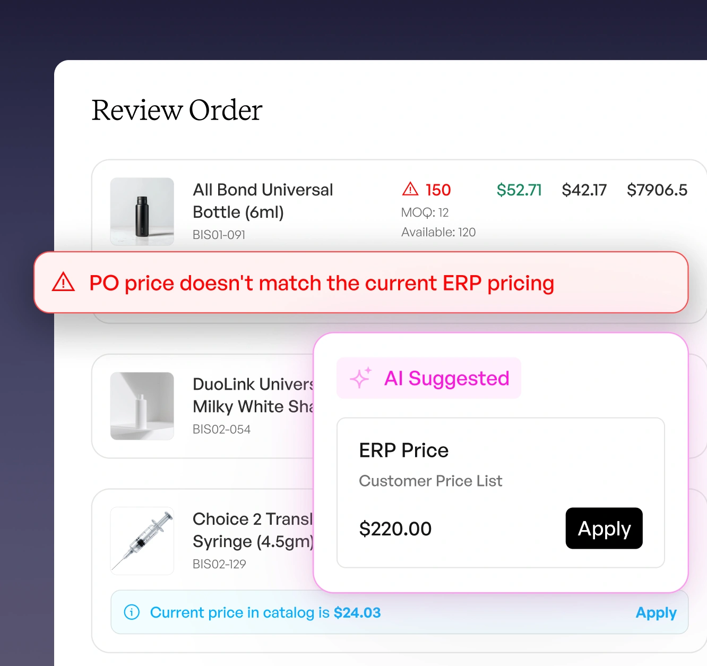
Task: Click the blue Apply link for the catalog price
Action: pos(656,612)
